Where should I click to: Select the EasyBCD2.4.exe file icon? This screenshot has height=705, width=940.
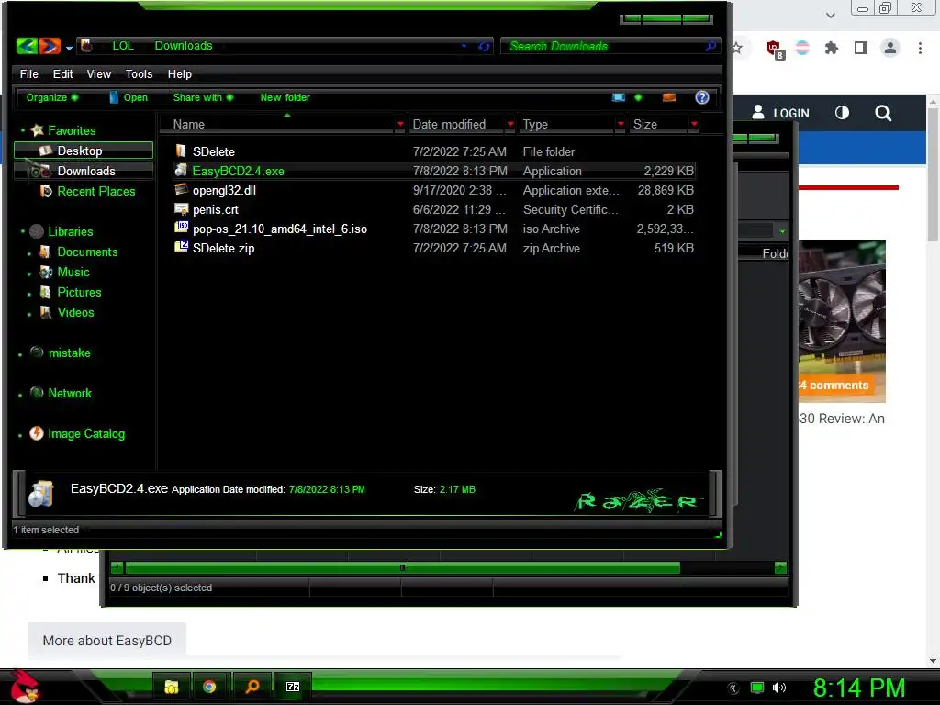(181, 170)
